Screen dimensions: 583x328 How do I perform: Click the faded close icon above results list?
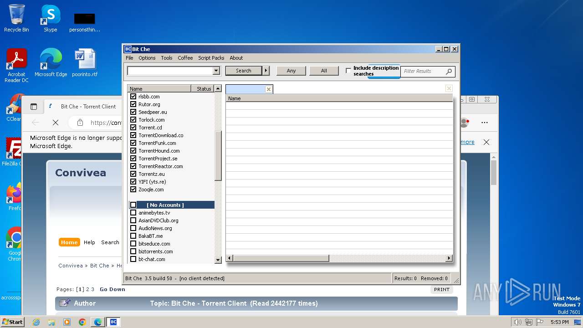(x=449, y=88)
